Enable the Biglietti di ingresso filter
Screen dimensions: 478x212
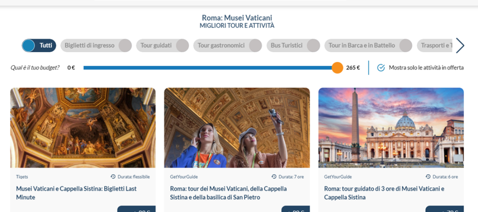pos(96,45)
